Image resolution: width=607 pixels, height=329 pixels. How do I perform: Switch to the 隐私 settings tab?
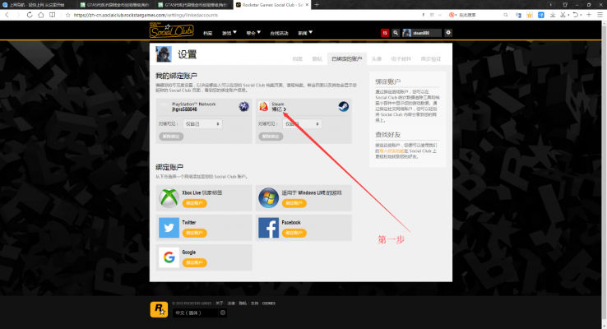[x=317, y=59]
